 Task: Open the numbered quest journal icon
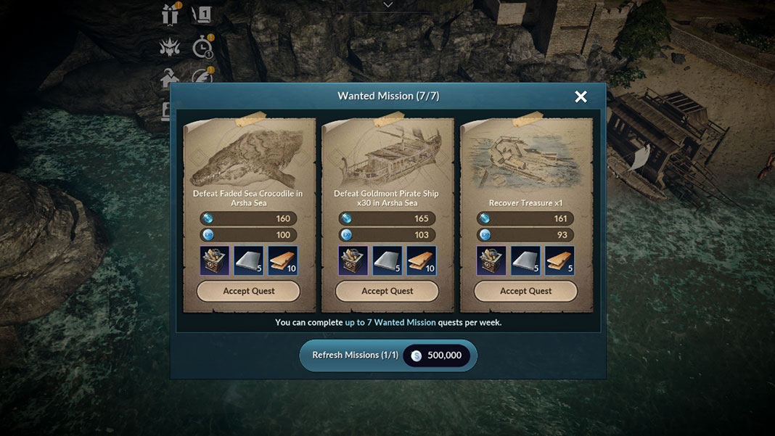pos(202,15)
